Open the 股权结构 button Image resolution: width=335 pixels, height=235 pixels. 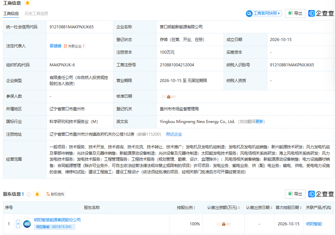55,194
